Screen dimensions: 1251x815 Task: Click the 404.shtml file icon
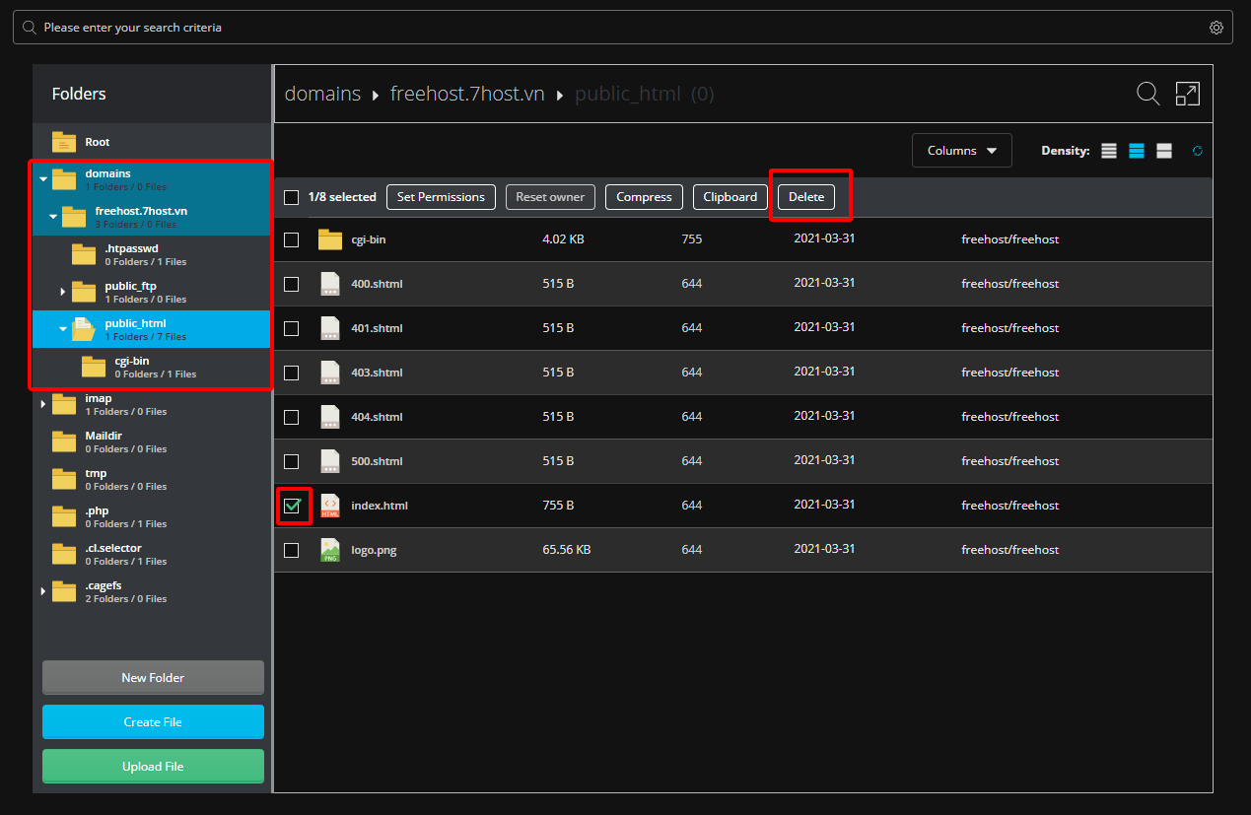pos(329,417)
